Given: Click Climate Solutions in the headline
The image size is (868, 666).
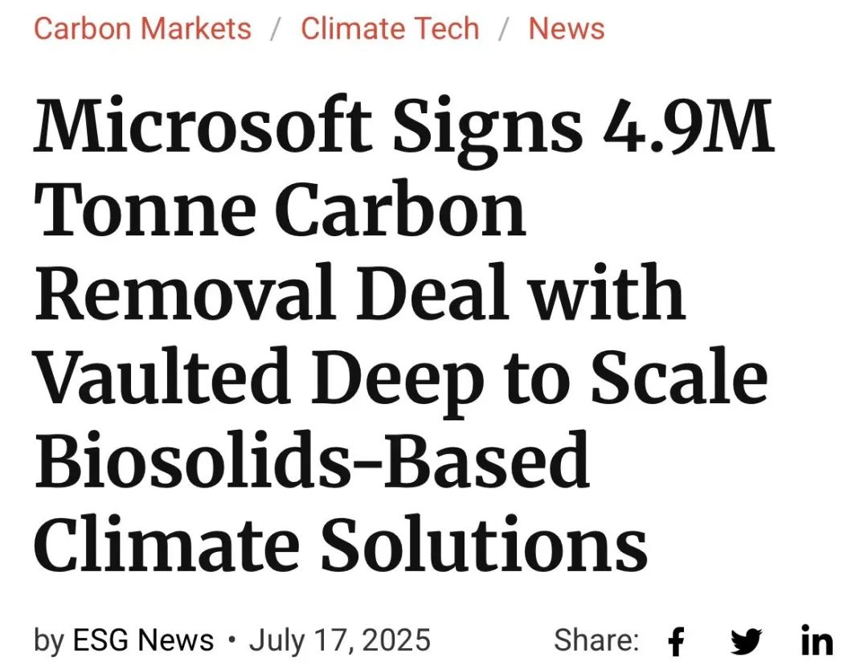Looking at the screenshot, I should 341,544.
